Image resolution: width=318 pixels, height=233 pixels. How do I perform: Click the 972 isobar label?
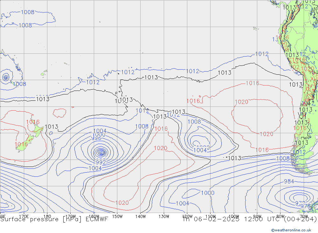tap(300, 203)
